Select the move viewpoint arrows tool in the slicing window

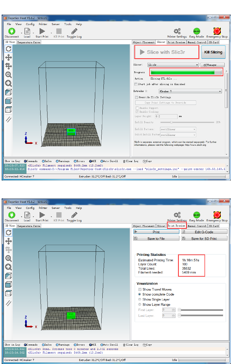point(9,57)
